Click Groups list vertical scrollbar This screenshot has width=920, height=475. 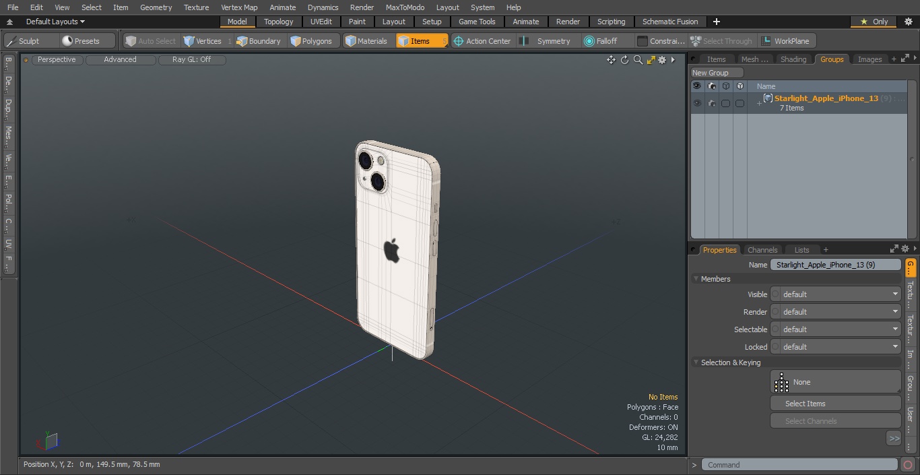point(913,159)
